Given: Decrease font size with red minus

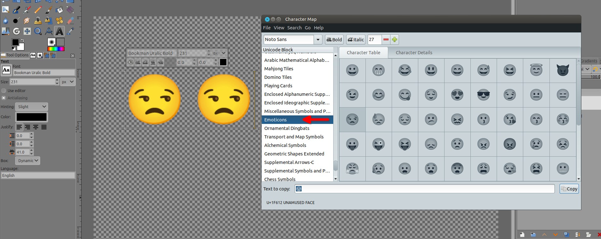Looking at the screenshot, I should 386,39.
